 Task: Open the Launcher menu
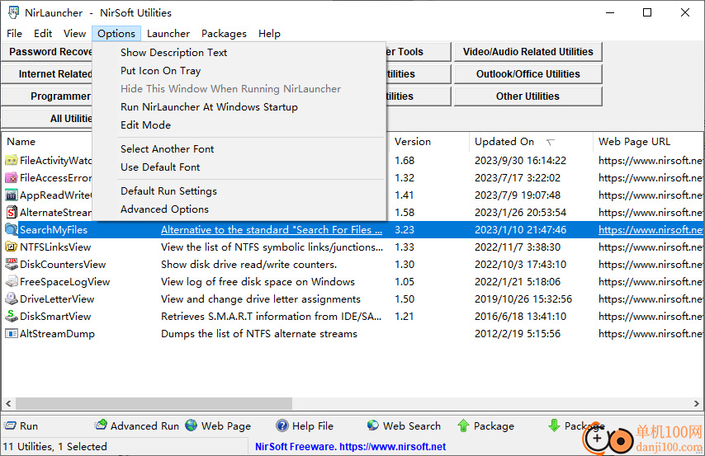(x=168, y=34)
